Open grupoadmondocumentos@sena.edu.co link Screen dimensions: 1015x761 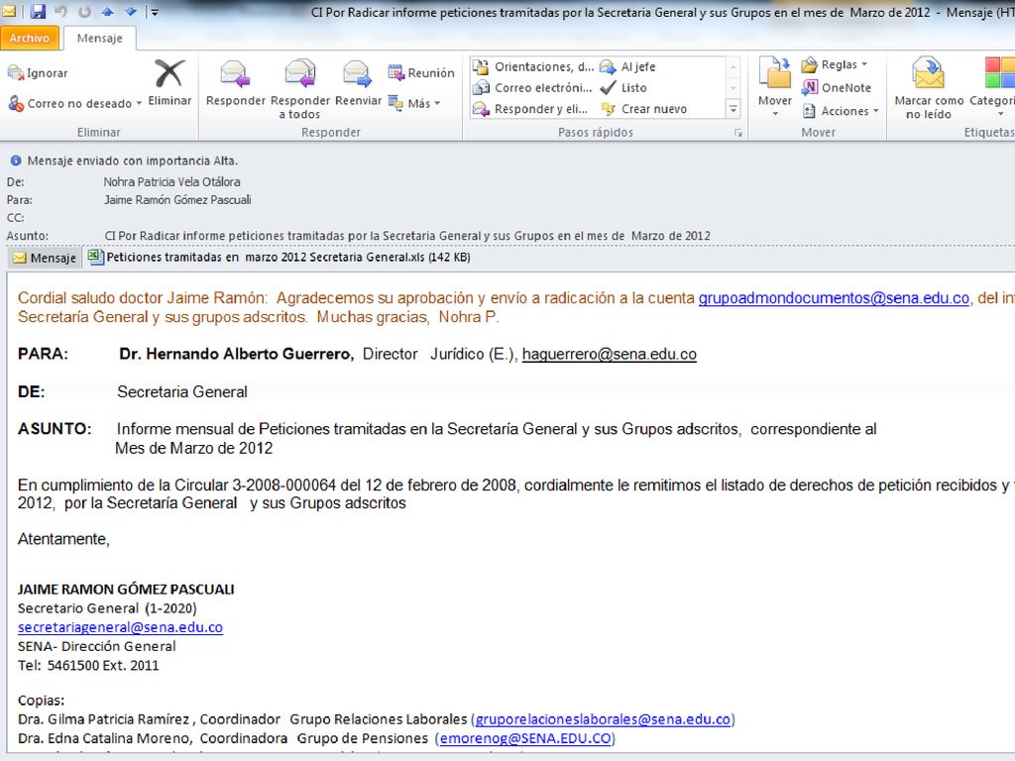pyautogui.click(x=834, y=297)
